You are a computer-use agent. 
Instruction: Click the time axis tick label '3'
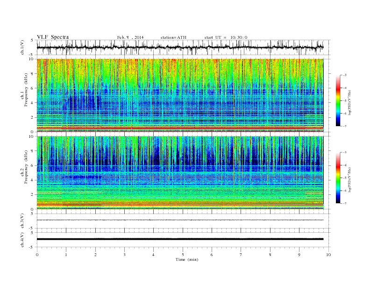(x=125, y=255)
